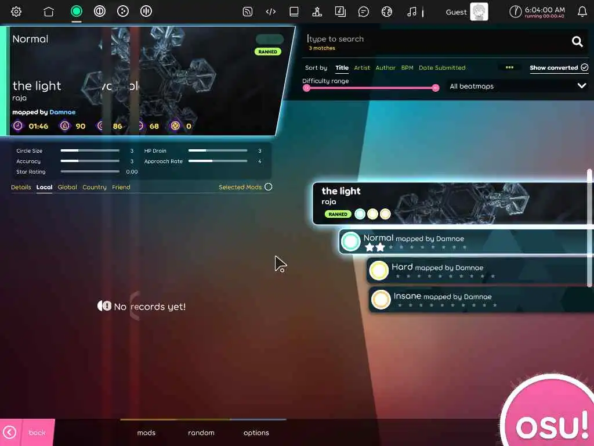
Task: Click the cyan difficulty dot in set header
Action: [x=360, y=214]
